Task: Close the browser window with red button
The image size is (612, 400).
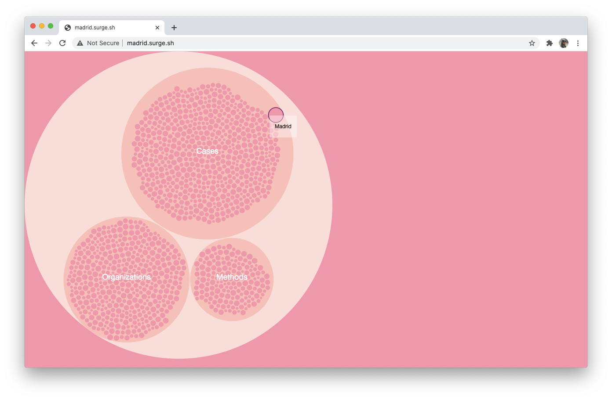Action: [33, 26]
